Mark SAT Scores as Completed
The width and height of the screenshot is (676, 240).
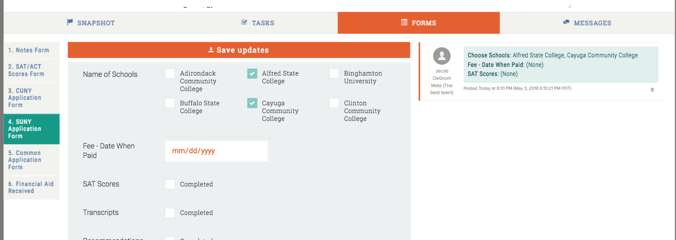coord(170,185)
